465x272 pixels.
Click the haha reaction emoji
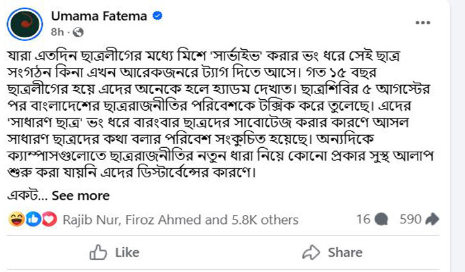pyautogui.click(x=17, y=220)
